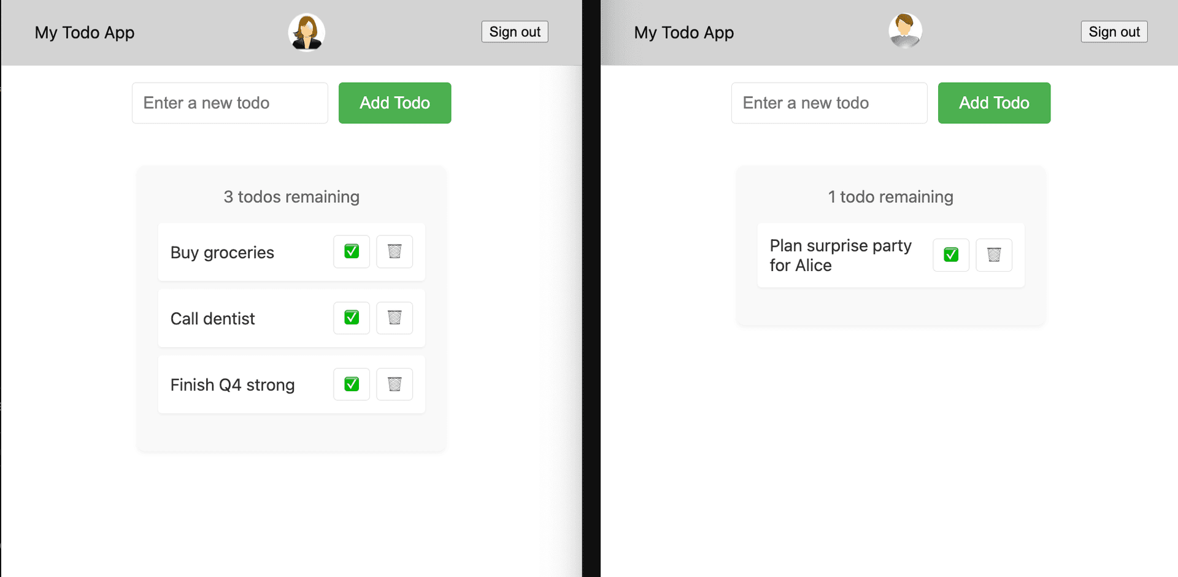
Task: Select the "Call dentist" todo text
Action: 212,318
